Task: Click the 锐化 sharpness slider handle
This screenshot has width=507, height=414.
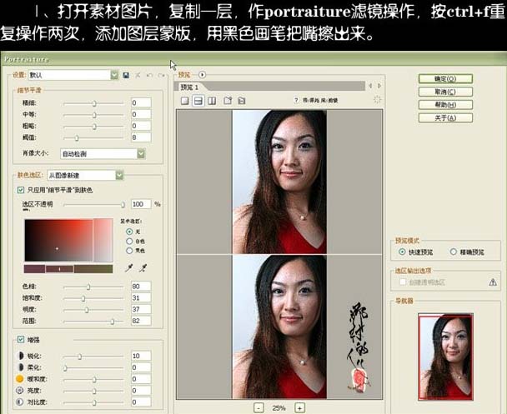Action: (79, 356)
